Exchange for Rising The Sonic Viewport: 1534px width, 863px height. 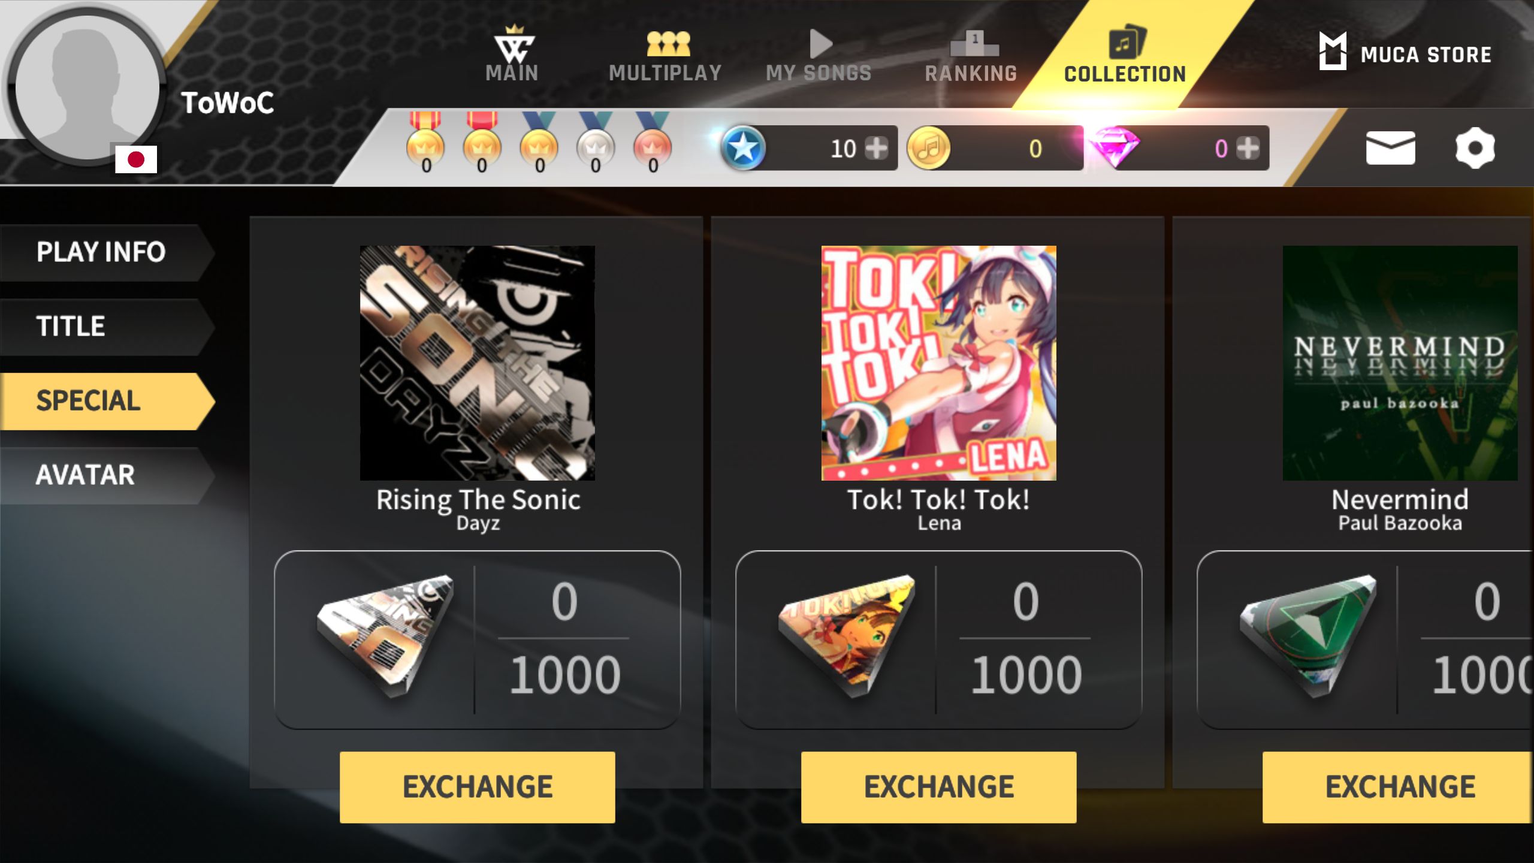tap(478, 787)
